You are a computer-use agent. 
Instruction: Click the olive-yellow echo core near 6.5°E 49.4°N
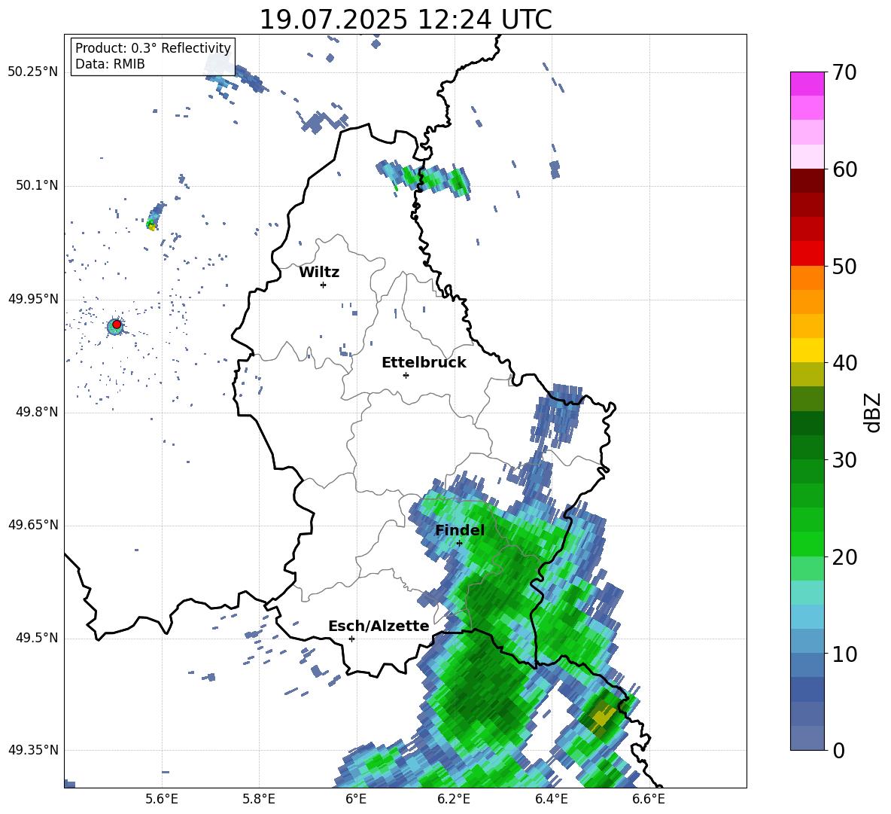(x=602, y=715)
